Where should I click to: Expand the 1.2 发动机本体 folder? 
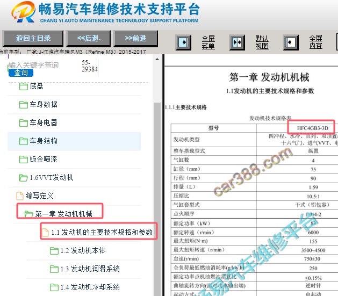[x=83, y=250]
